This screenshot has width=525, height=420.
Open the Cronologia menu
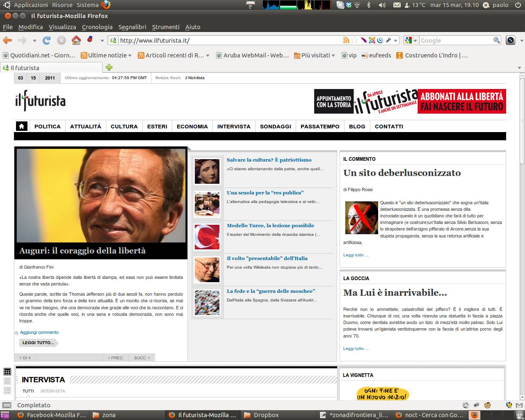(x=97, y=27)
